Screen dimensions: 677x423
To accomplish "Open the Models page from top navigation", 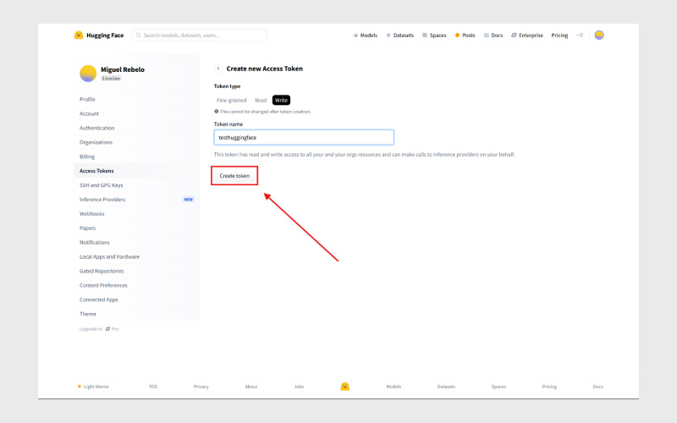I will pos(365,36).
